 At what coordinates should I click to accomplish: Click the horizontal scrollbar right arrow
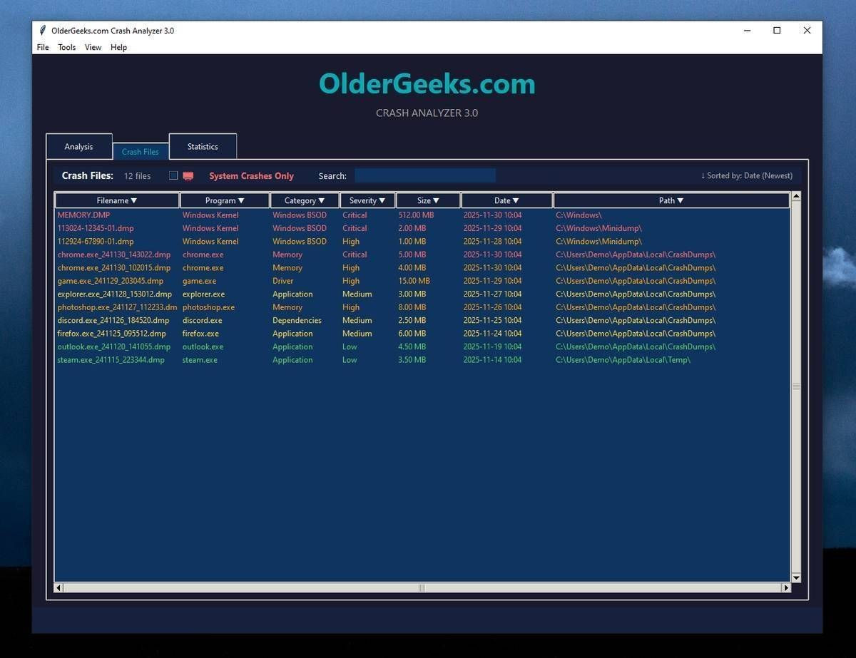coord(786,588)
